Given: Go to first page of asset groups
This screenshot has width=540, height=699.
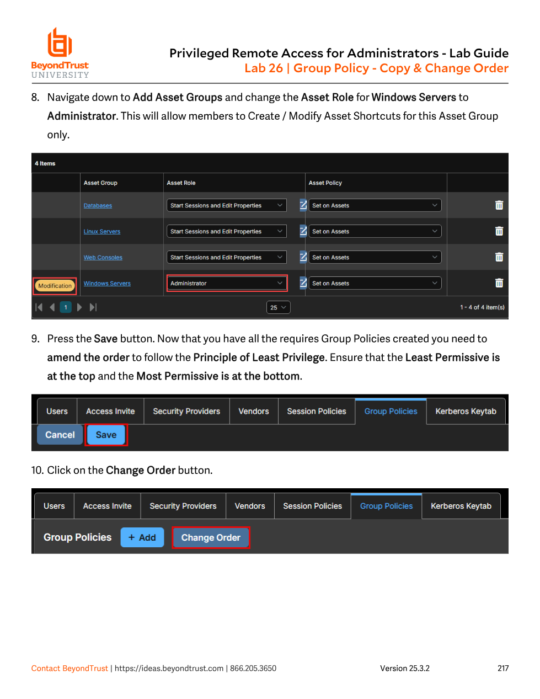Looking at the screenshot, I should tap(39, 307).
